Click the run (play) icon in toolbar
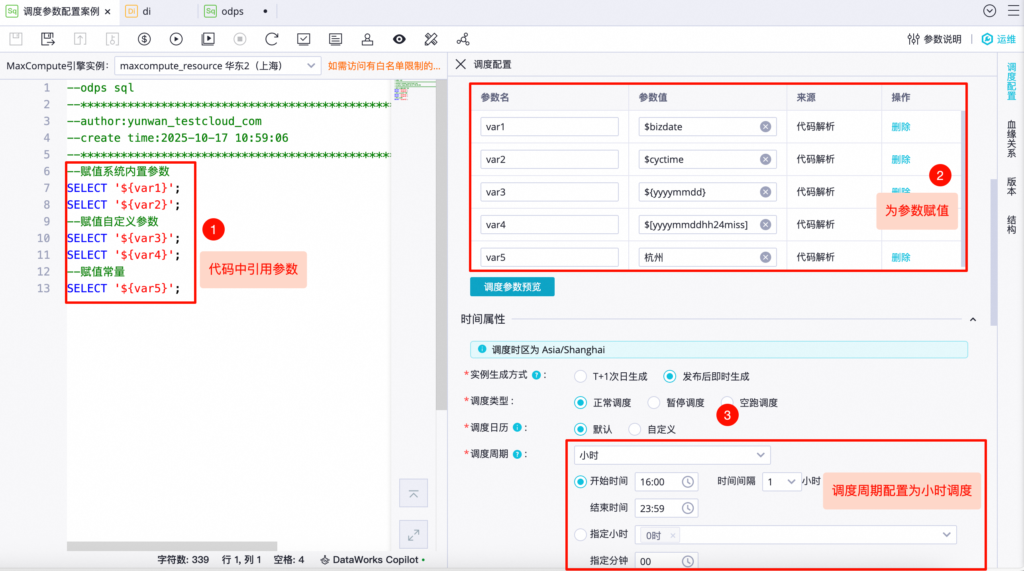Screen dimensions: 1024x571 (x=176, y=39)
